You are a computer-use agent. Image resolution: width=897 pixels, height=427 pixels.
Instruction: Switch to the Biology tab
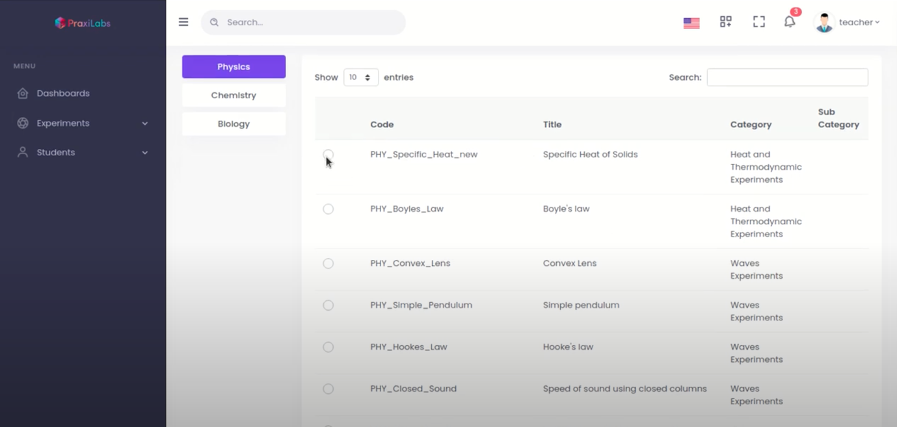234,124
